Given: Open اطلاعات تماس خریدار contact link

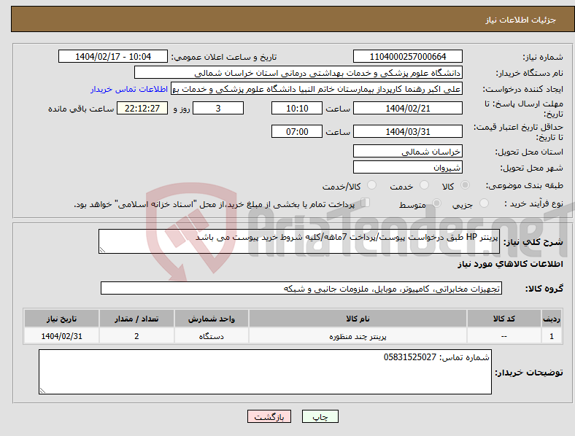Looking at the screenshot, I should point(129,89).
